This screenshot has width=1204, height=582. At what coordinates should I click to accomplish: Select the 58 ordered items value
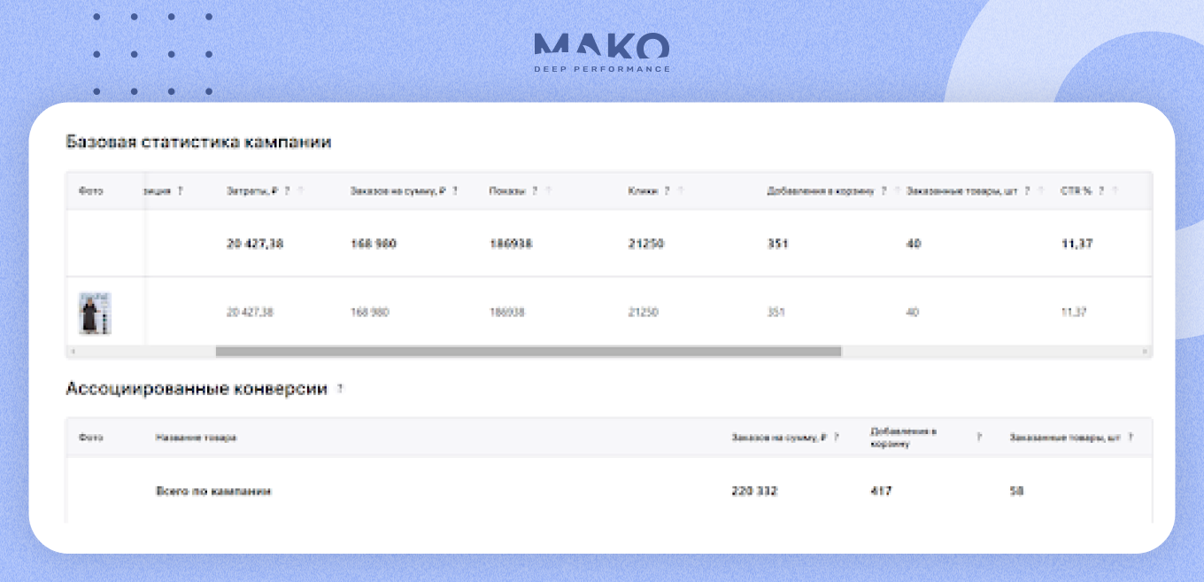point(1016,491)
